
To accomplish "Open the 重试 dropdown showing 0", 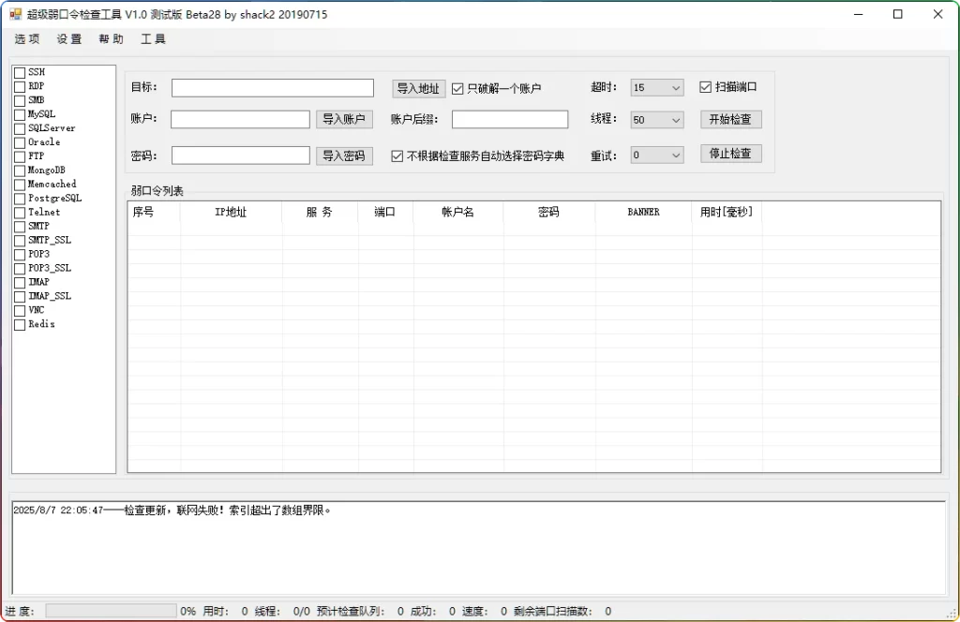I will pos(657,155).
